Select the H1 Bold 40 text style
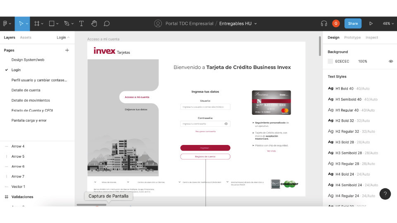This screenshot has width=397, height=223. [x=349, y=88]
